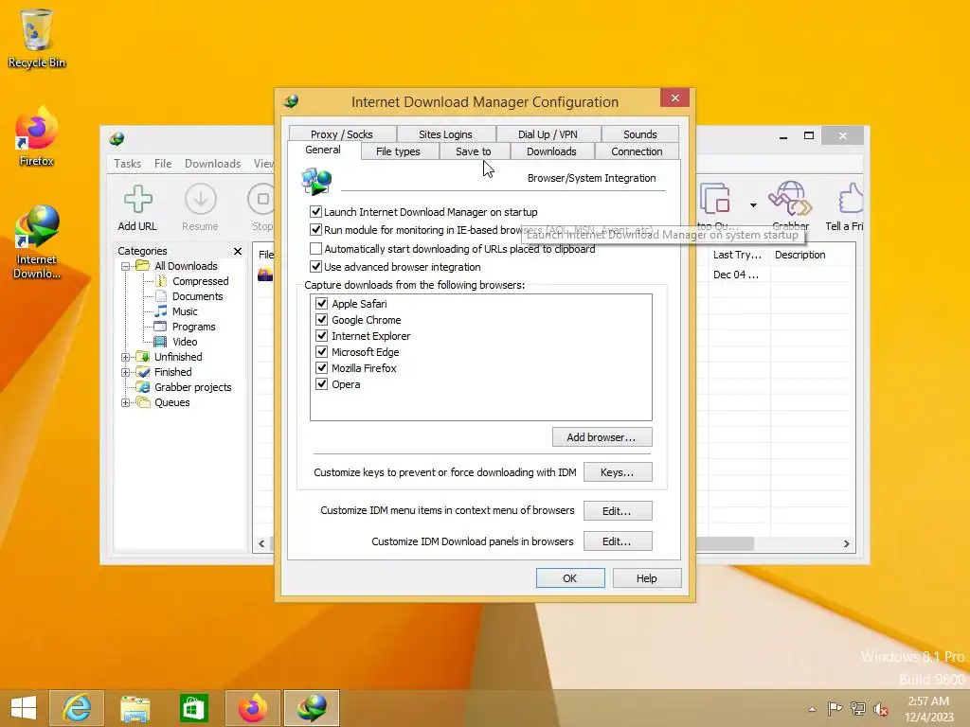This screenshot has height=727, width=970.
Task: Uncheck Apple Safari browser
Action: 322,304
